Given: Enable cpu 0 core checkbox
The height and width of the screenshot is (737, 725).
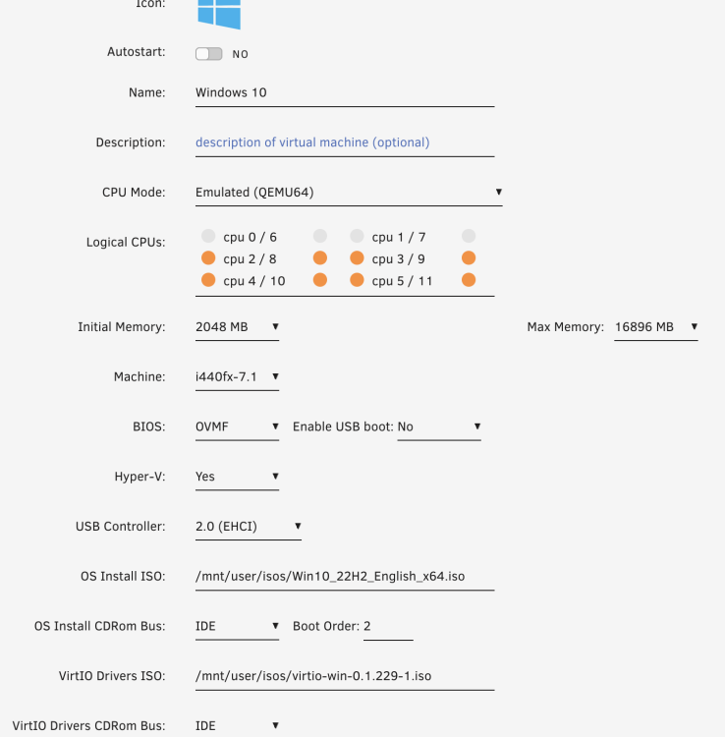Looking at the screenshot, I should (x=208, y=236).
